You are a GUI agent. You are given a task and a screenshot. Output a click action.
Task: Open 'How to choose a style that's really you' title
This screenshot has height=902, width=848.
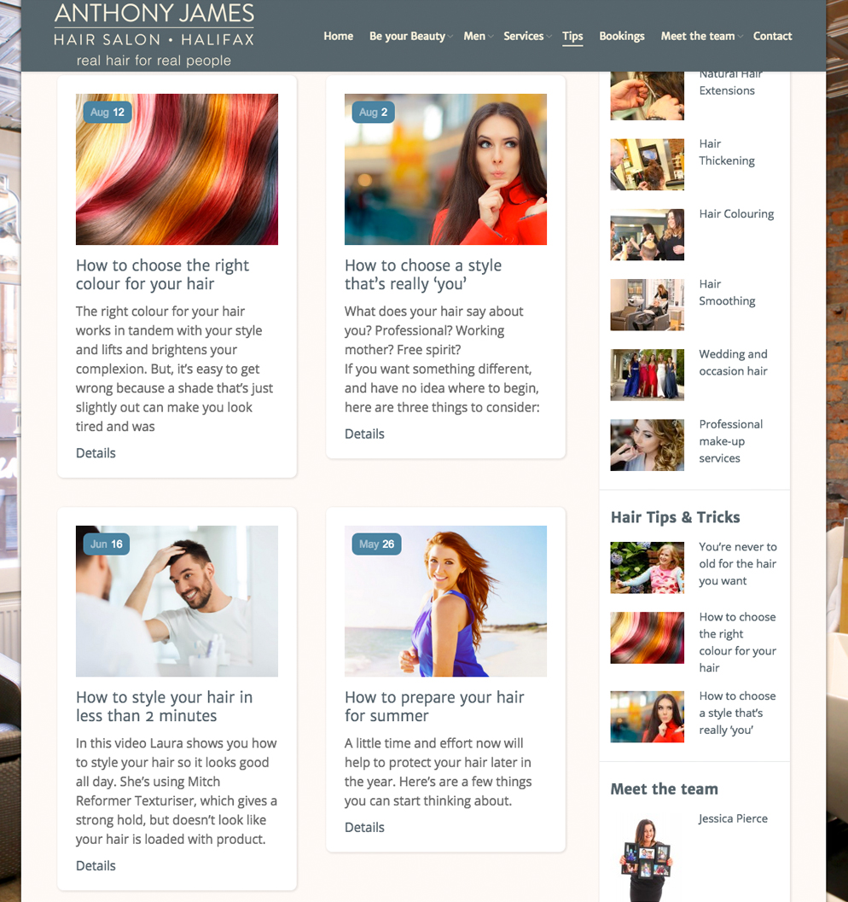coord(423,275)
